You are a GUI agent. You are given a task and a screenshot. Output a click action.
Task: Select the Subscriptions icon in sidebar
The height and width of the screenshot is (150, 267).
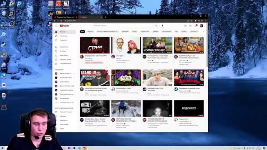click(56, 40)
